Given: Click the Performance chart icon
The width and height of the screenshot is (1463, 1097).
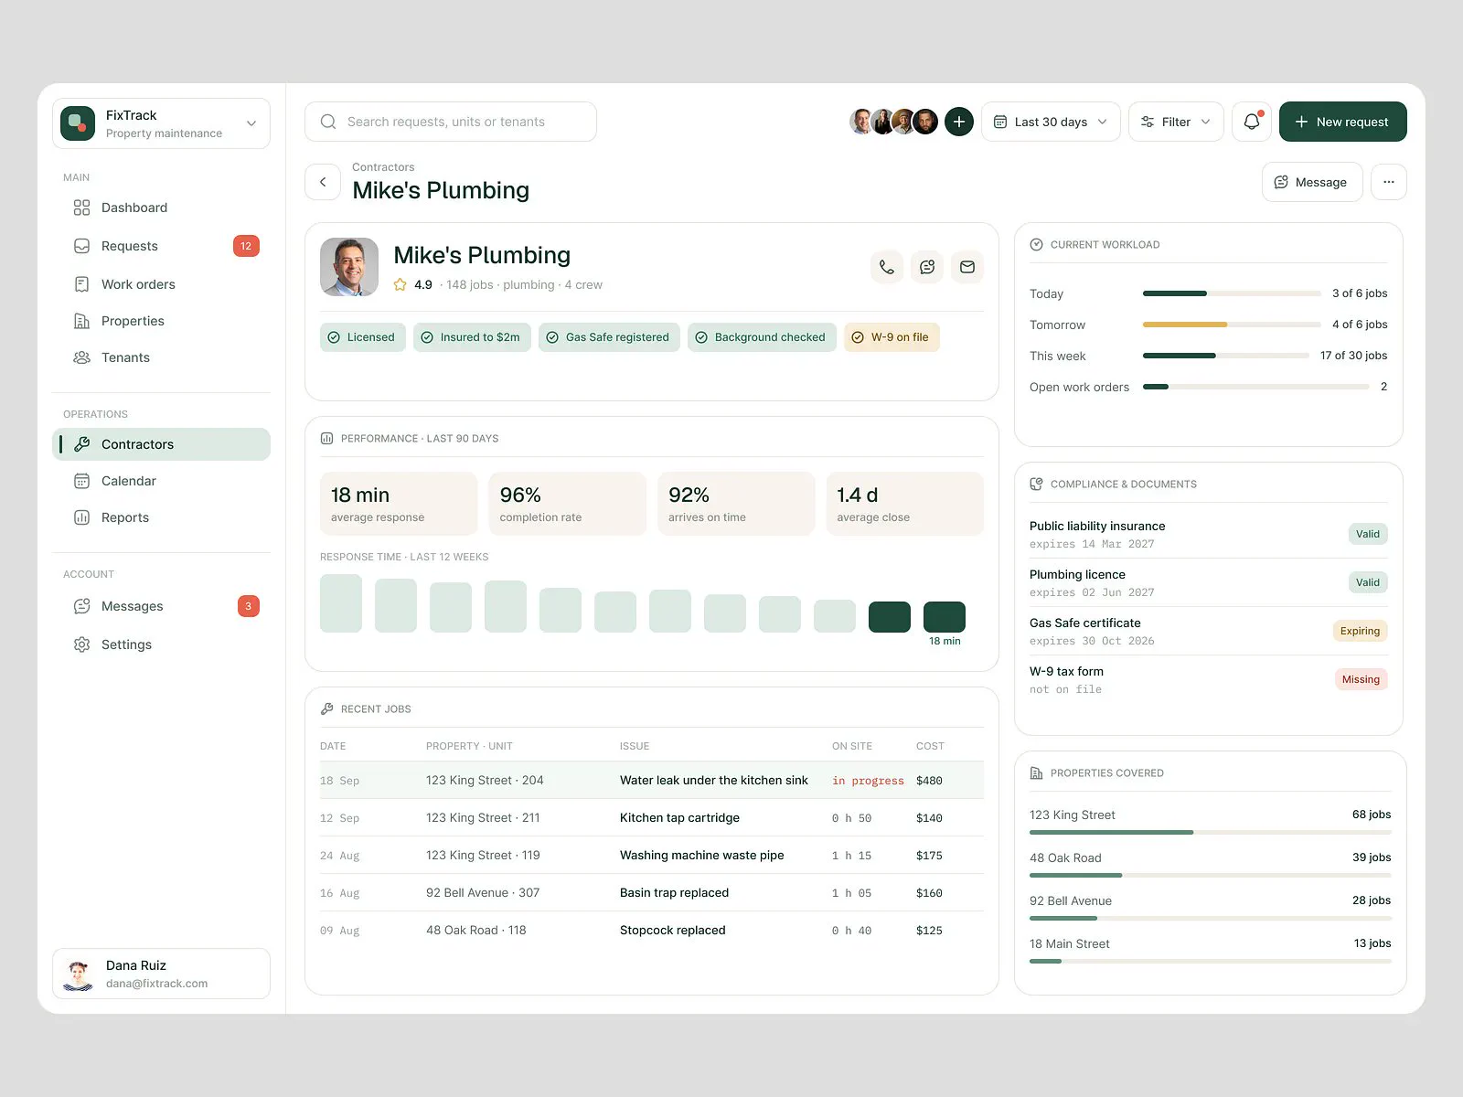Looking at the screenshot, I should 326,438.
